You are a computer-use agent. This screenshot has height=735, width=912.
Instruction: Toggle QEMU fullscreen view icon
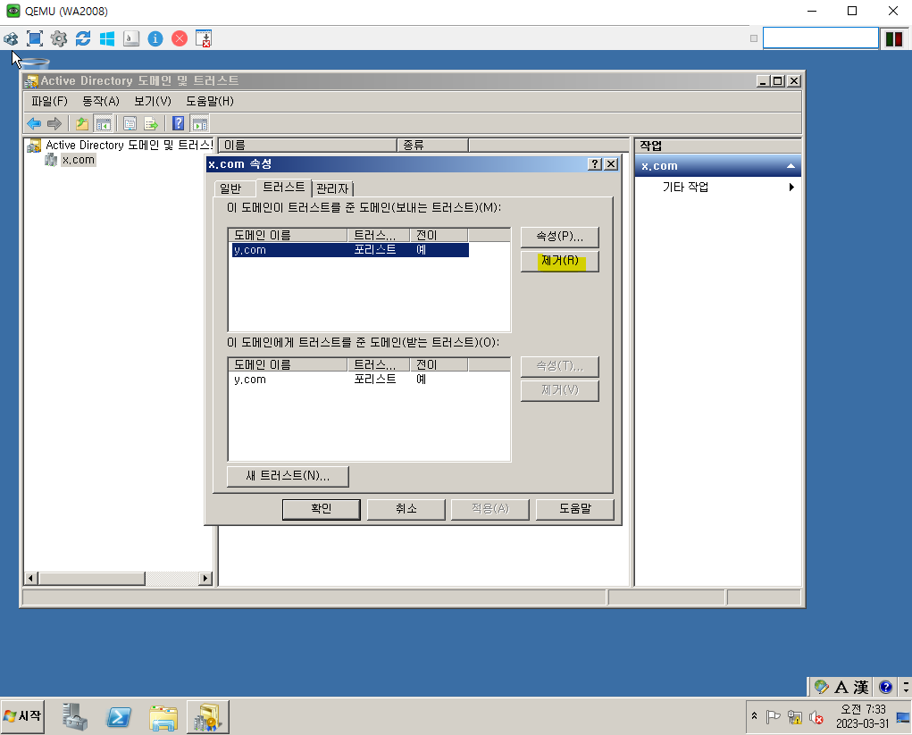coord(35,39)
